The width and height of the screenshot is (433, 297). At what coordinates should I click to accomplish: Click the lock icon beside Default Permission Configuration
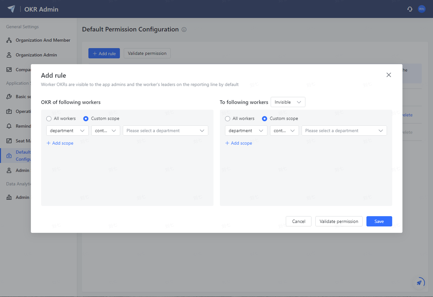tap(8, 155)
